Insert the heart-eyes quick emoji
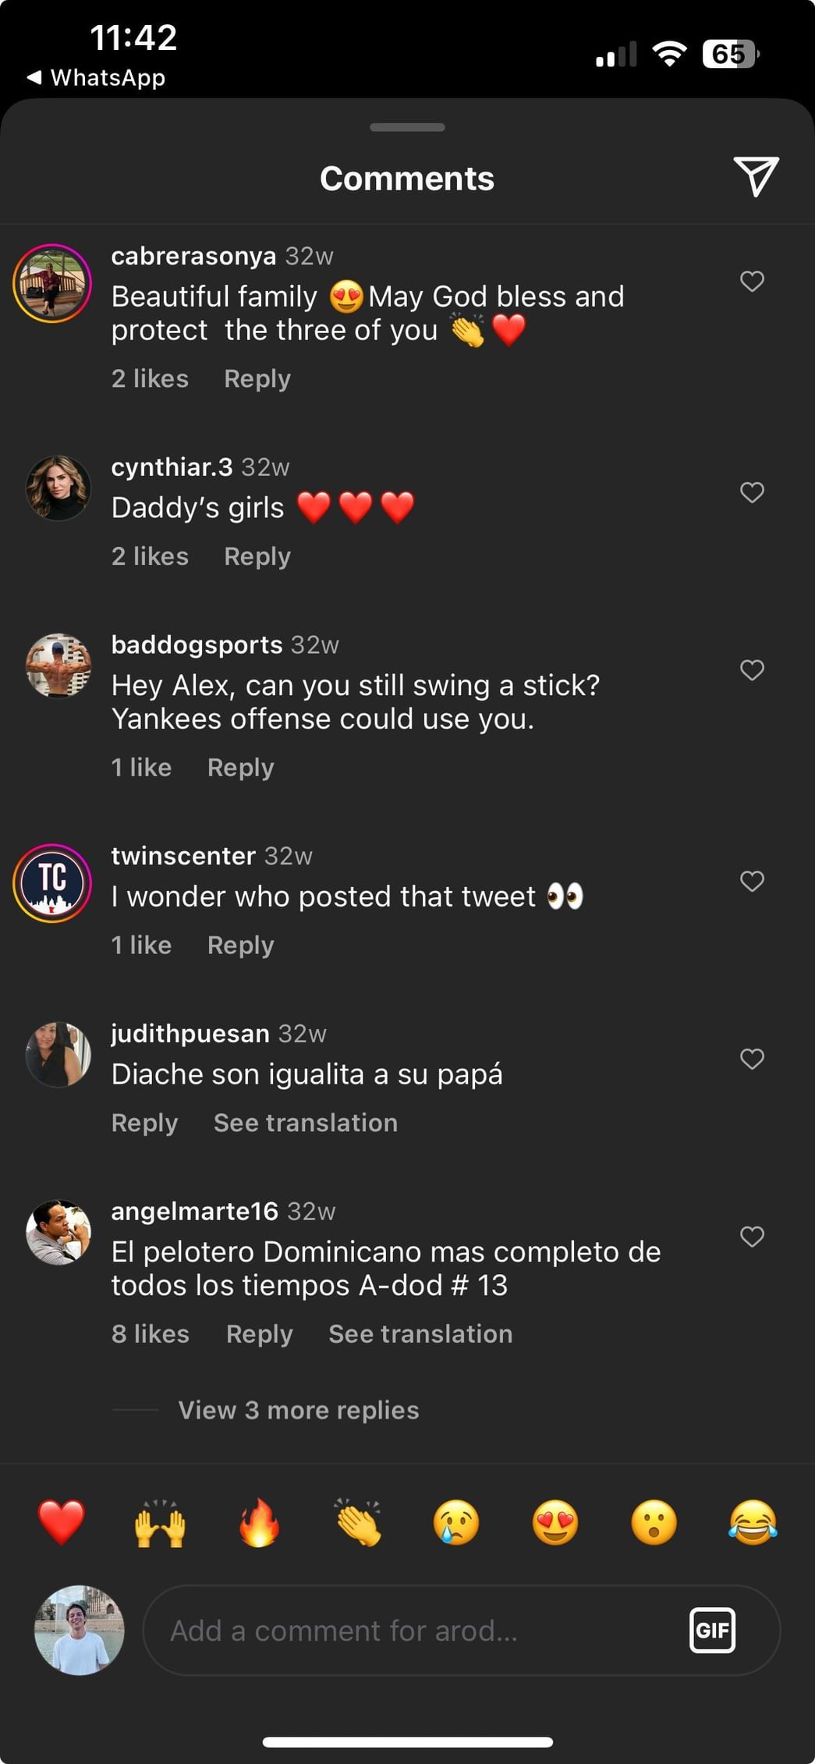 click(555, 1522)
